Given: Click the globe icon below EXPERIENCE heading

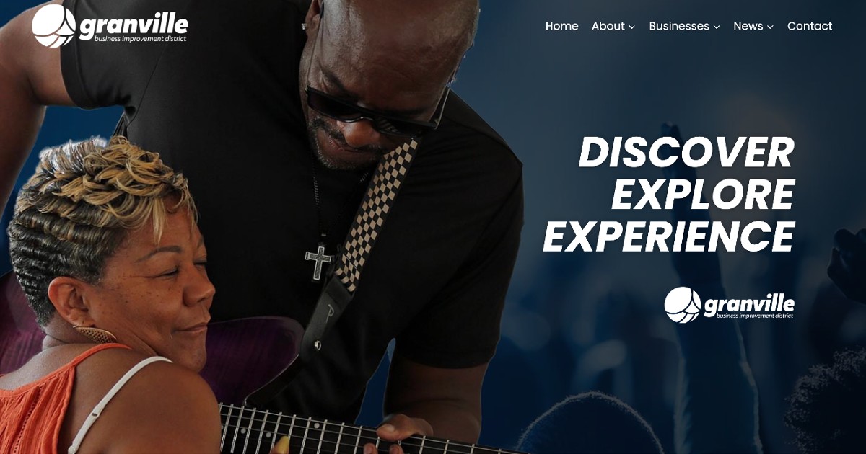Looking at the screenshot, I should 683,304.
